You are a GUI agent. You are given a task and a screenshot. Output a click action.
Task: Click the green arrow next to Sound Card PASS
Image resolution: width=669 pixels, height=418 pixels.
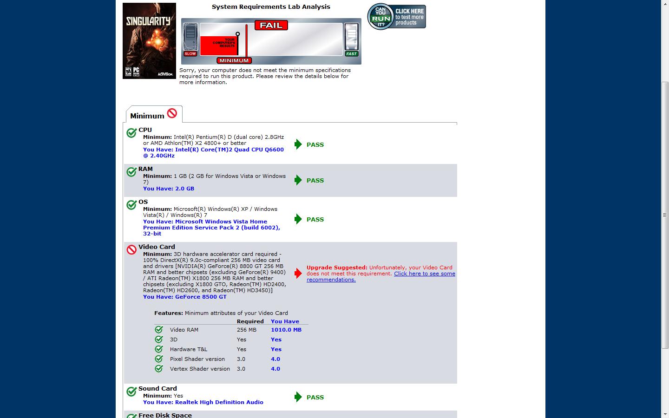(x=298, y=397)
